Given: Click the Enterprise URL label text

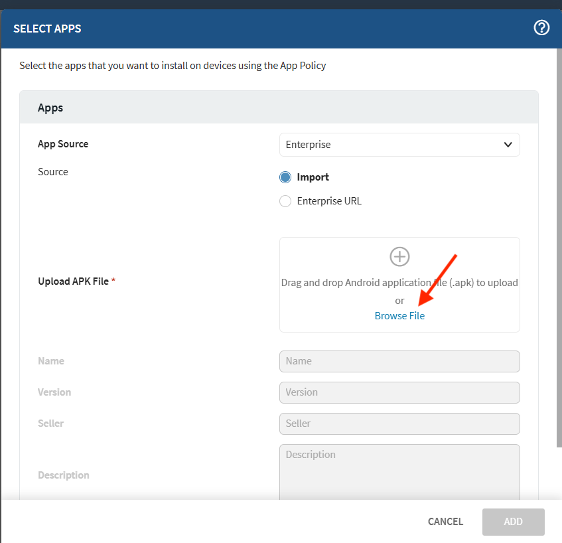Looking at the screenshot, I should pyautogui.click(x=329, y=201).
